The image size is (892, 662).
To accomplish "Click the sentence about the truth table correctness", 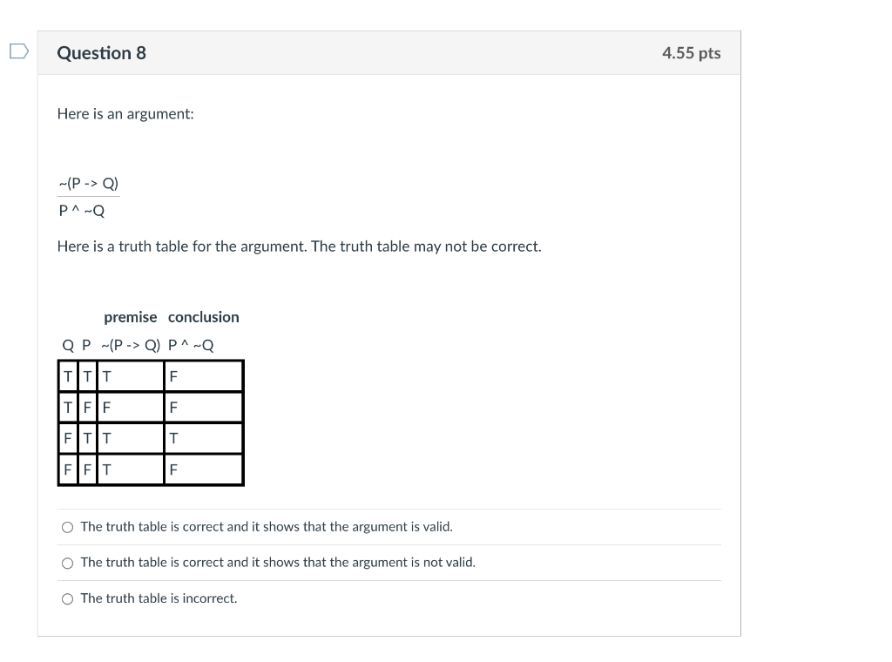I will (x=299, y=246).
